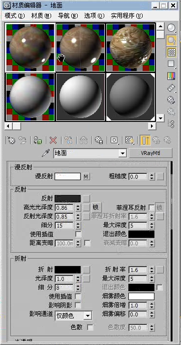Enable the 影响阴影 checkbox
This screenshot has height=345, width=181.
pyautogui.click(x=78, y=306)
